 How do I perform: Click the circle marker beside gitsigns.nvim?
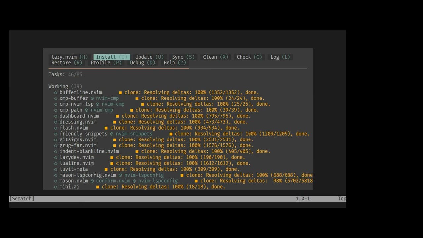[x=56, y=140]
